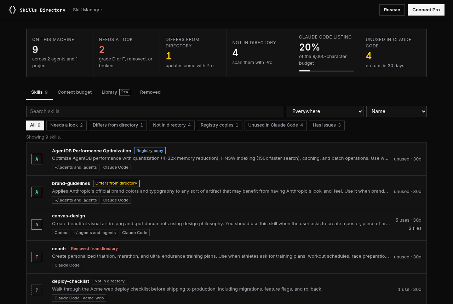Open the Skills Directory home link

pyautogui.click(x=37, y=10)
